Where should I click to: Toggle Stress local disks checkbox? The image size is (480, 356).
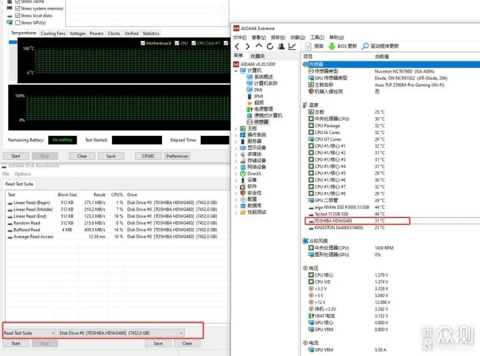(18, 15)
